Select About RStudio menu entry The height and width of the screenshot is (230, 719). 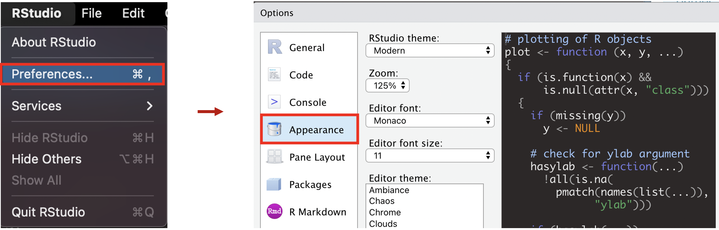tap(83, 42)
